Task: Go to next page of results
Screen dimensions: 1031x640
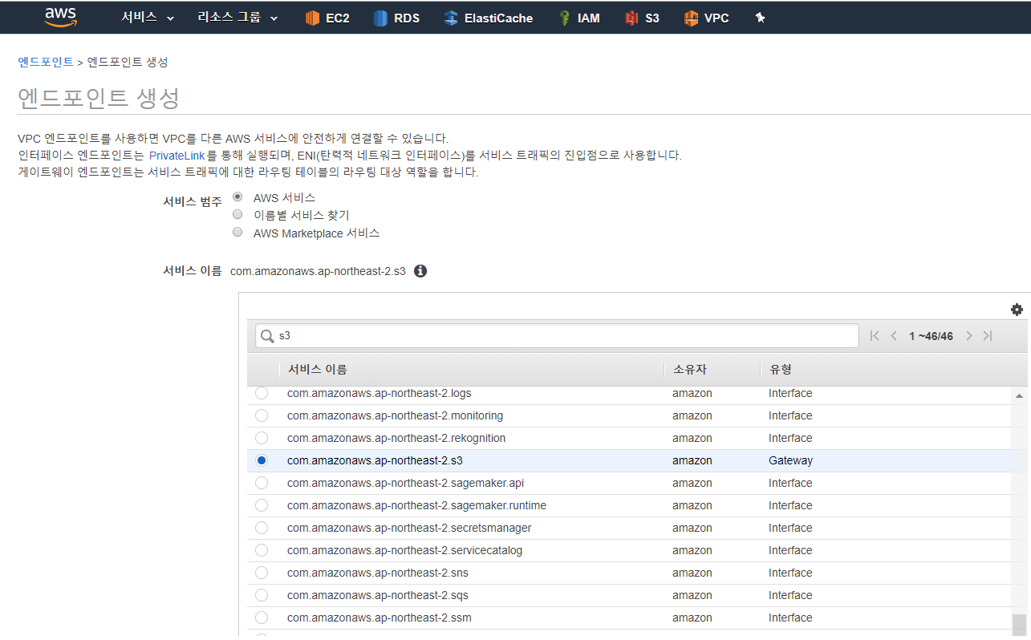Action: pos(969,336)
